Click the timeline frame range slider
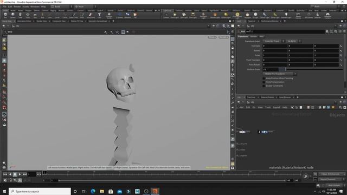 (172, 180)
